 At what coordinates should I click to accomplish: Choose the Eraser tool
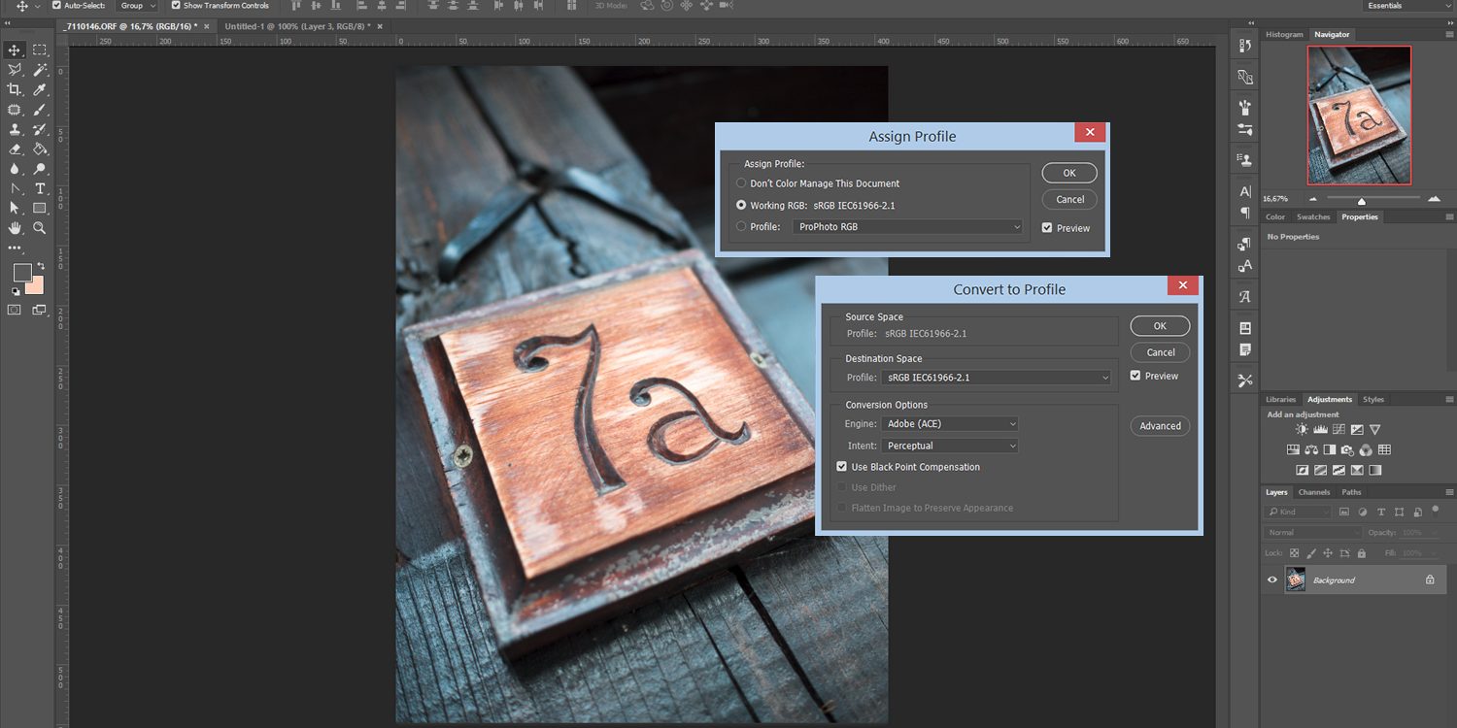[15, 149]
